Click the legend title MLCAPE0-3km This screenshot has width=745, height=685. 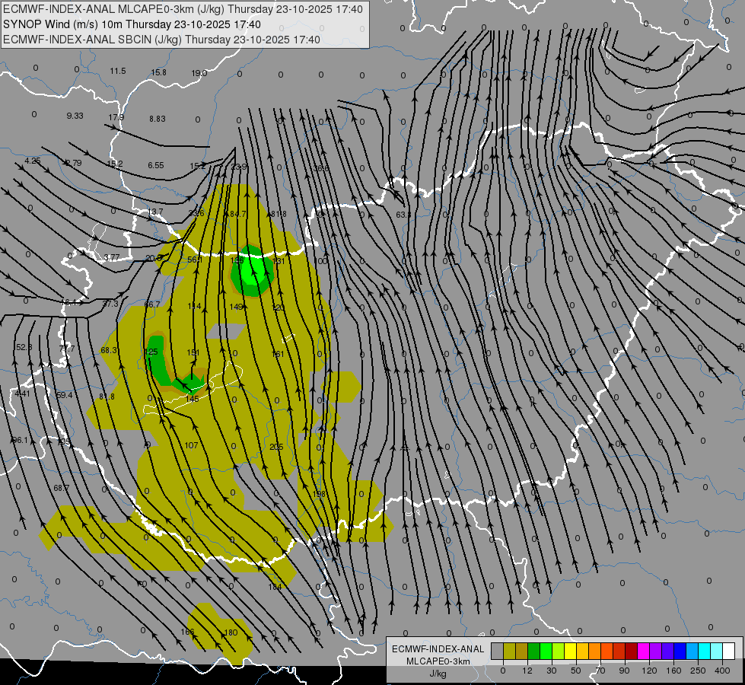click(x=438, y=661)
